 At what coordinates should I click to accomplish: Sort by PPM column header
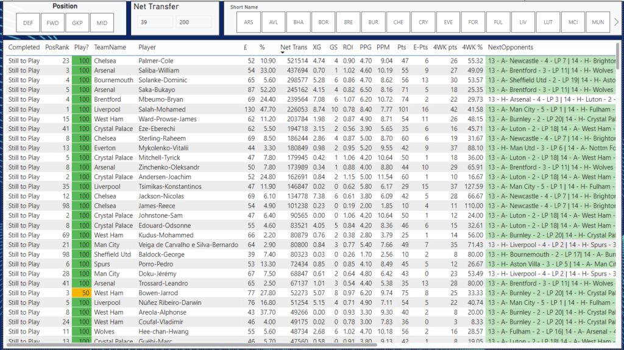[x=383, y=47]
